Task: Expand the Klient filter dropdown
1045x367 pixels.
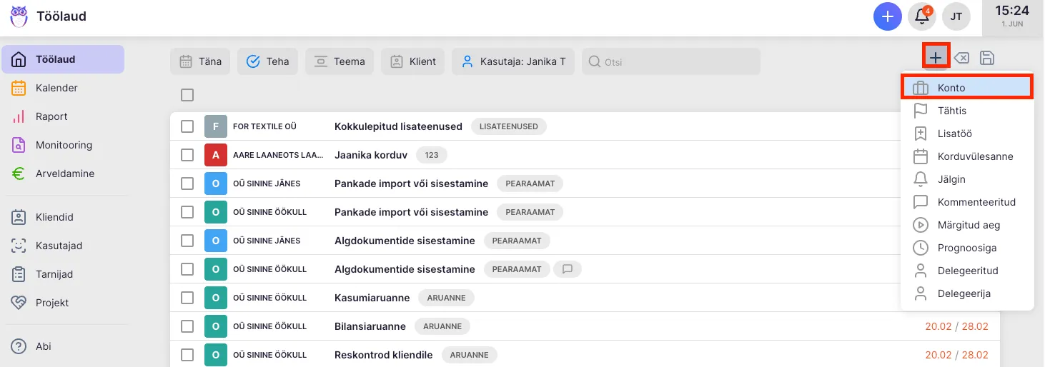Action: 413,61
